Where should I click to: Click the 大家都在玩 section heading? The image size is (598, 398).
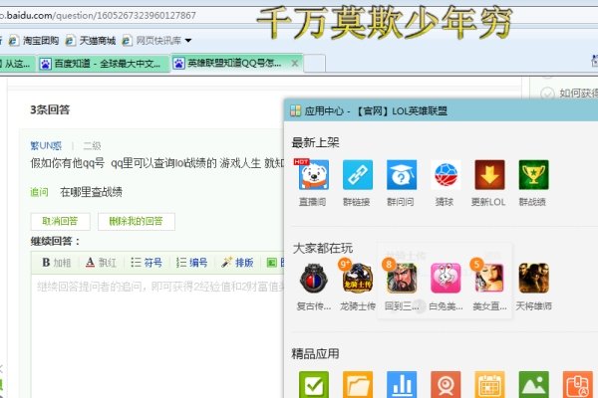[x=322, y=249]
